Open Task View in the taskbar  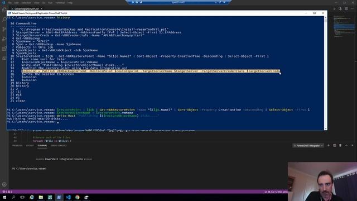click(x=22, y=197)
